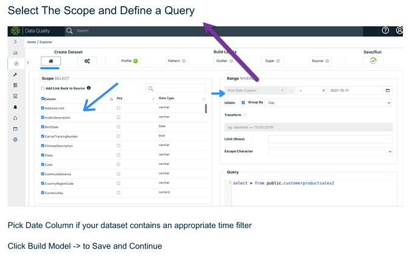Select the Profile layer tab
The height and width of the screenshot is (256, 420).
click(x=129, y=61)
